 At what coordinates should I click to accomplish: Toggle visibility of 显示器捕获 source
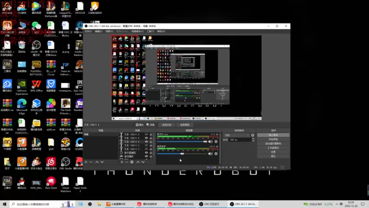coord(146,153)
